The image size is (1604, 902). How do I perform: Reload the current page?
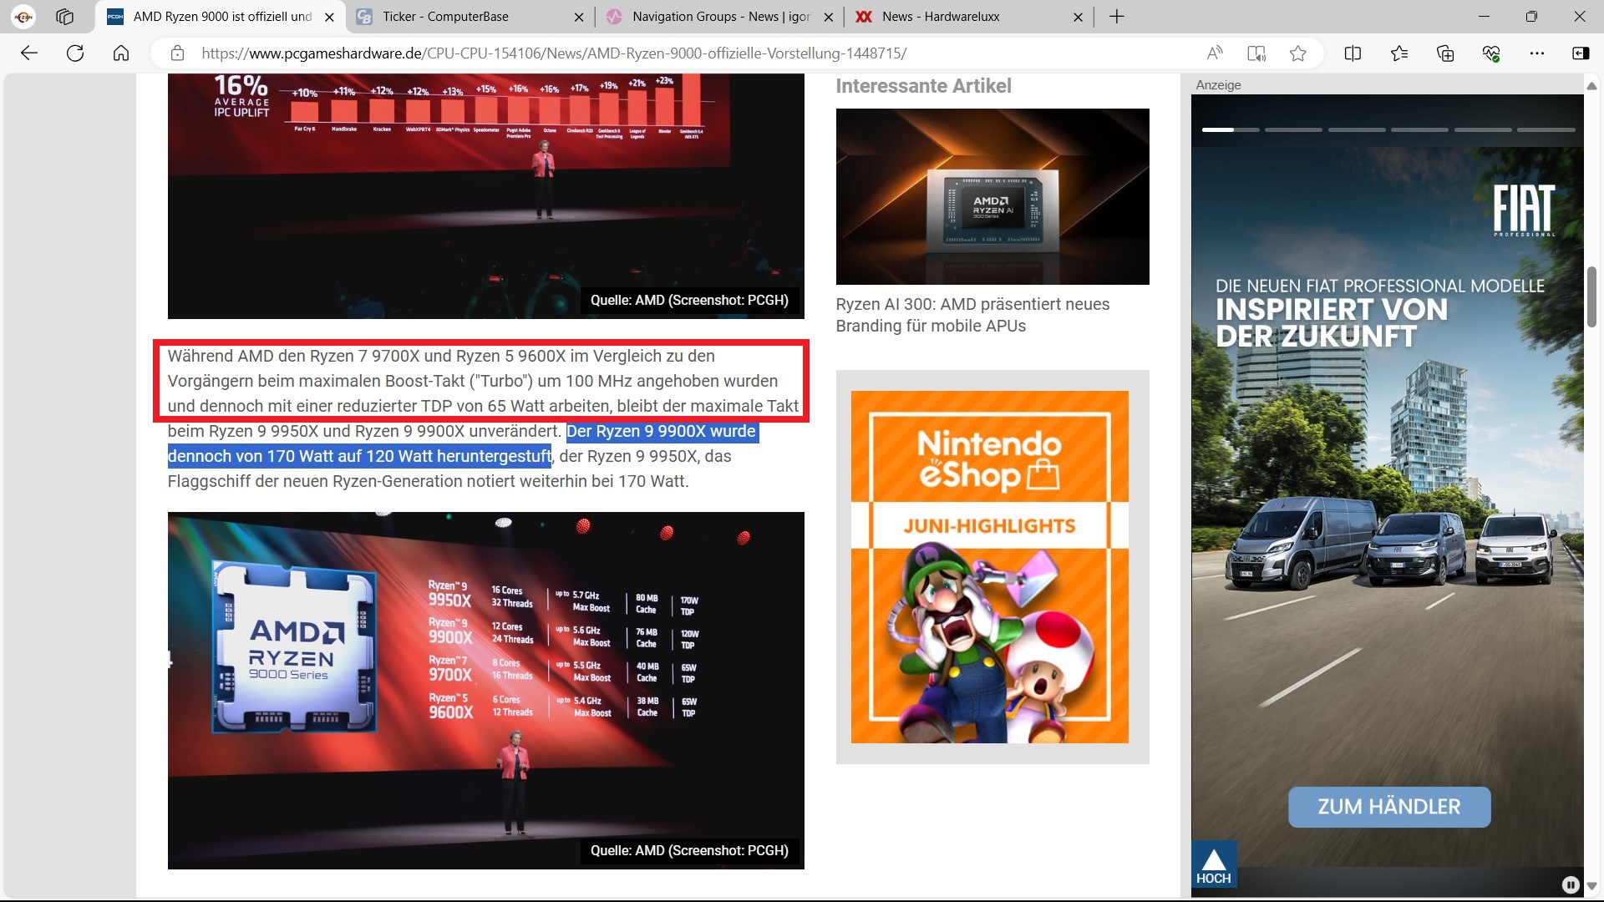point(75,53)
